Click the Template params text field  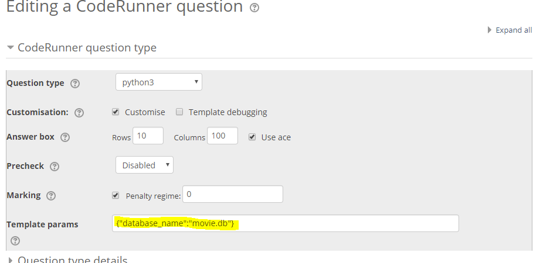coord(286,223)
